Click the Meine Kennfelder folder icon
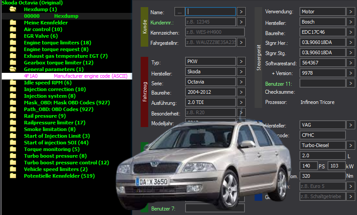This screenshot has width=357, height=215. pos(13,23)
